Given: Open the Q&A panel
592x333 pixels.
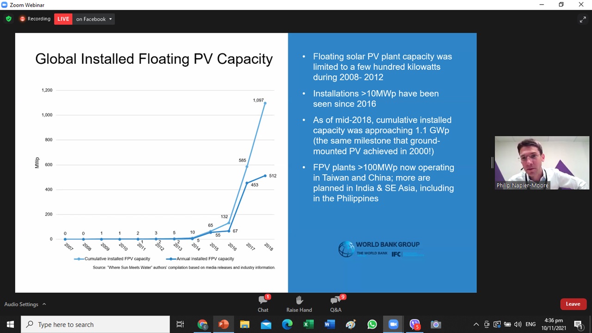Looking at the screenshot, I should click(336, 304).
